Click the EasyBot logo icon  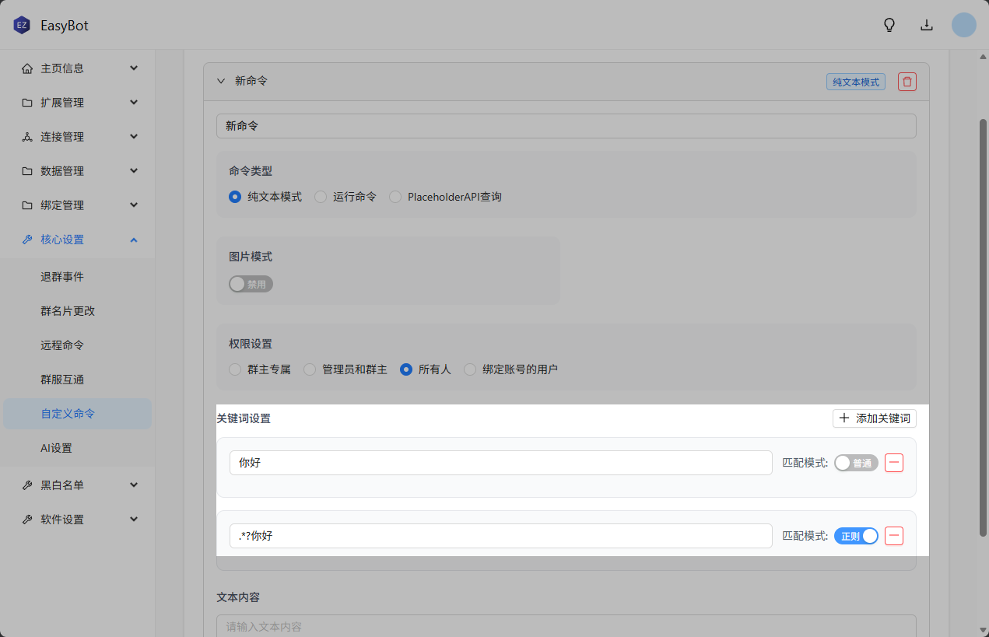pos(22,26)
